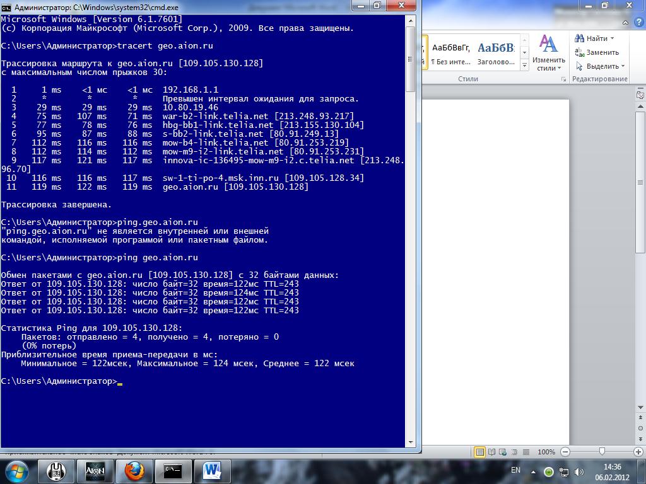
Task: Click Word scrollbar up arrow
Action: tap(640, 107)
